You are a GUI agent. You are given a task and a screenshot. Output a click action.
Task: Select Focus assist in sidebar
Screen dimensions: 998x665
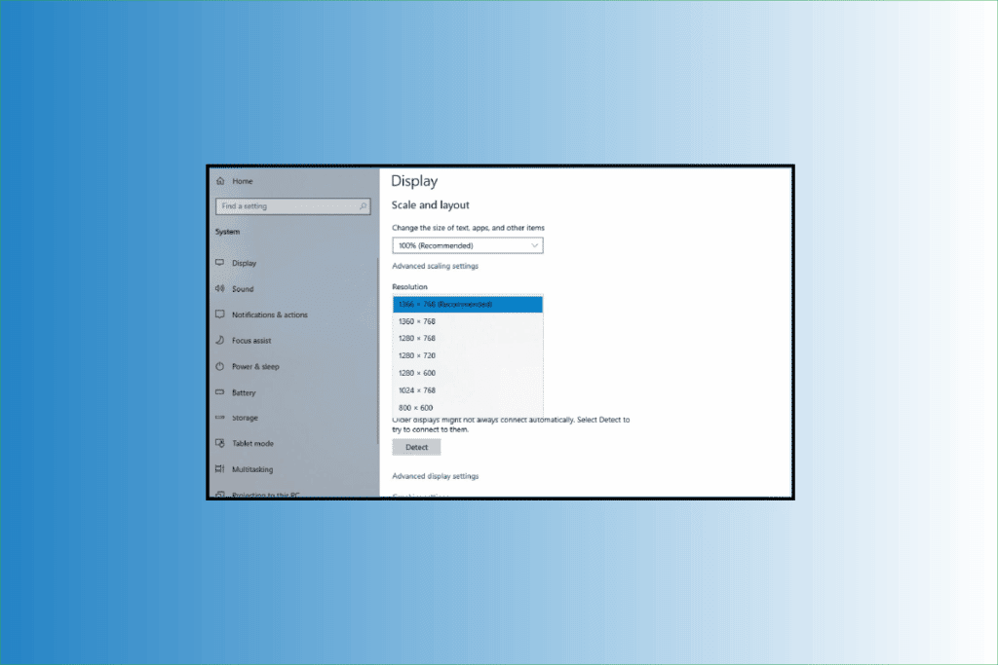(251, 341)
